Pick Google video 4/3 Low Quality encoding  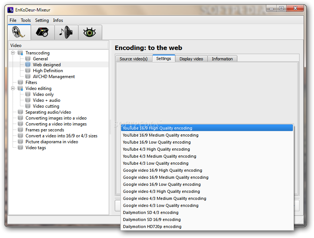(x=207, y=205)
